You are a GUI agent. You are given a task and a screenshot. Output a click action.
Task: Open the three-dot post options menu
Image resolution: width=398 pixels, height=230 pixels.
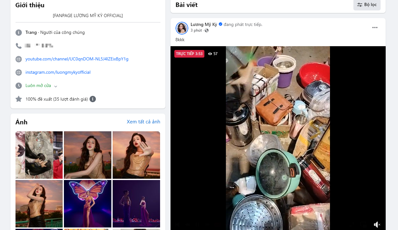tap(375, 28)
